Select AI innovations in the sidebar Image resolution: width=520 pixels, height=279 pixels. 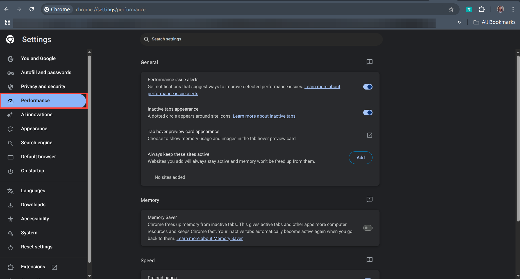[x=37, y=115]
